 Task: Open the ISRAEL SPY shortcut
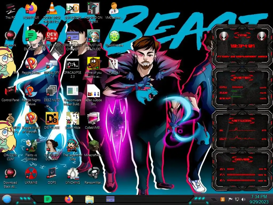coord(52,66)
